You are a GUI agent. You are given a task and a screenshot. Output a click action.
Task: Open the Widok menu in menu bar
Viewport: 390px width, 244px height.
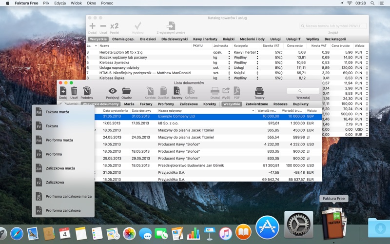77,3
